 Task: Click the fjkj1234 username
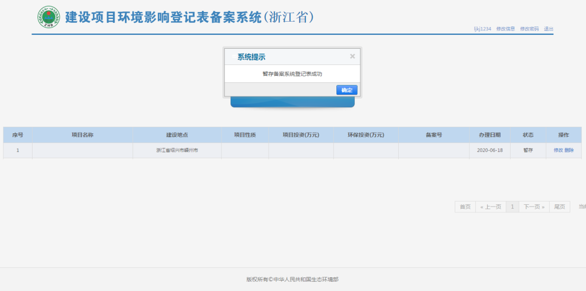click(482, 29)
